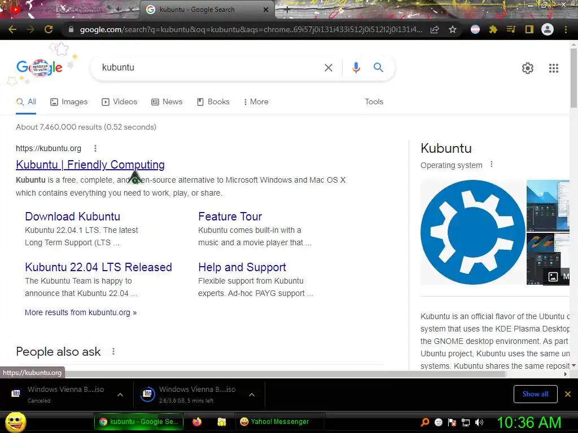This screenshot has width=578, height=433.
Task: Open the site info padlock icon
Action: 71,29
